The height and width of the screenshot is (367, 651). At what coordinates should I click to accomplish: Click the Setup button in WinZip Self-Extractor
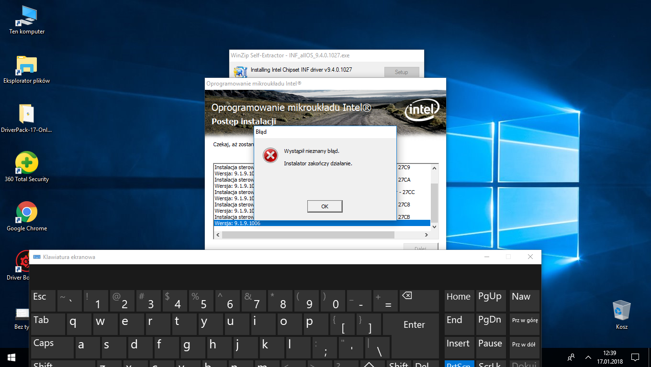[402, 72]
